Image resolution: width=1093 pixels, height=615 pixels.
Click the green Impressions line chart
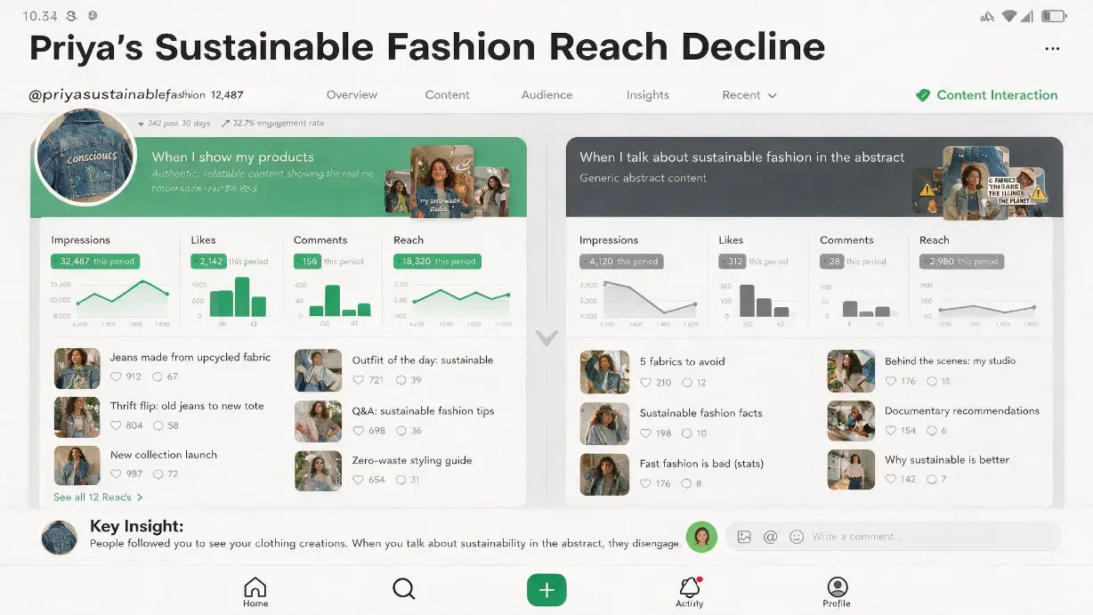coord(123,298)
